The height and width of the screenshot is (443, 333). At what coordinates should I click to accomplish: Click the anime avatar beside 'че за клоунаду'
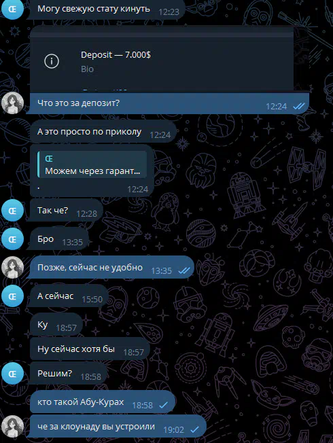(x=12, y=426)
